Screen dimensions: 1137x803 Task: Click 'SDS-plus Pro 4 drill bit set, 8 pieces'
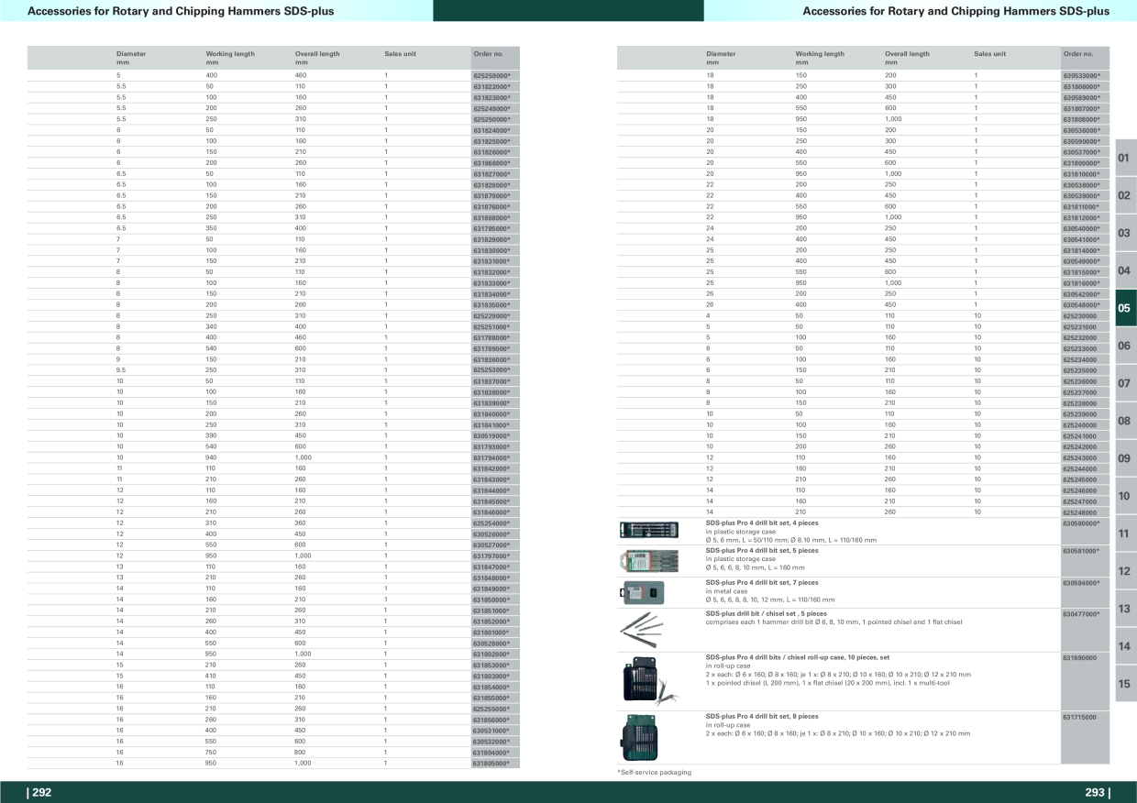[x=761, y=716]
